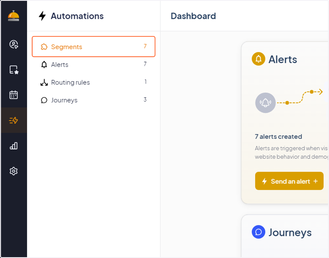Open Routing rules in the Automations menu
The image size is (329, 258).
coord(94,82)
